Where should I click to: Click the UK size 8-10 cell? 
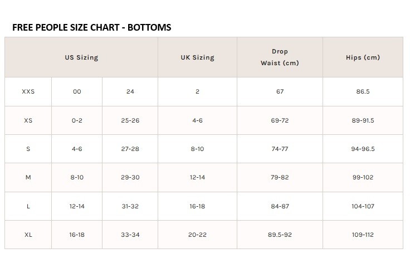[x=197, y=149]
